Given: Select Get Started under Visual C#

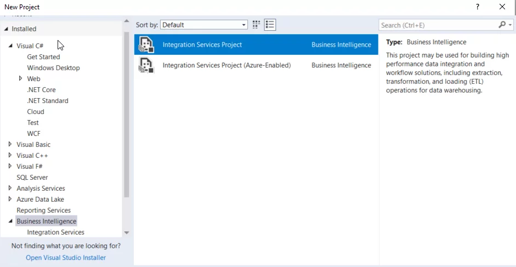Looking at the screenshot, I should coord(43,57).
